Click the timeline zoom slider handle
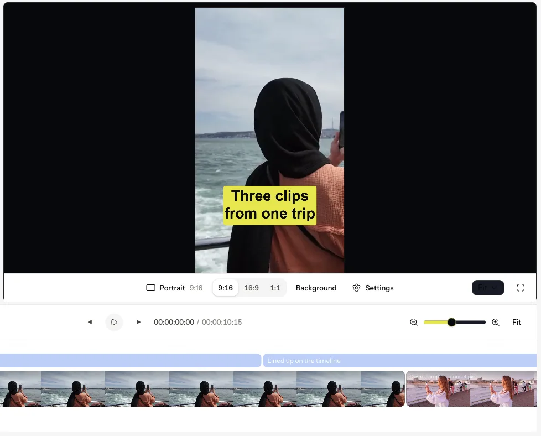The height and width of the screenshot is (436, 541). [x=451, y=323]
